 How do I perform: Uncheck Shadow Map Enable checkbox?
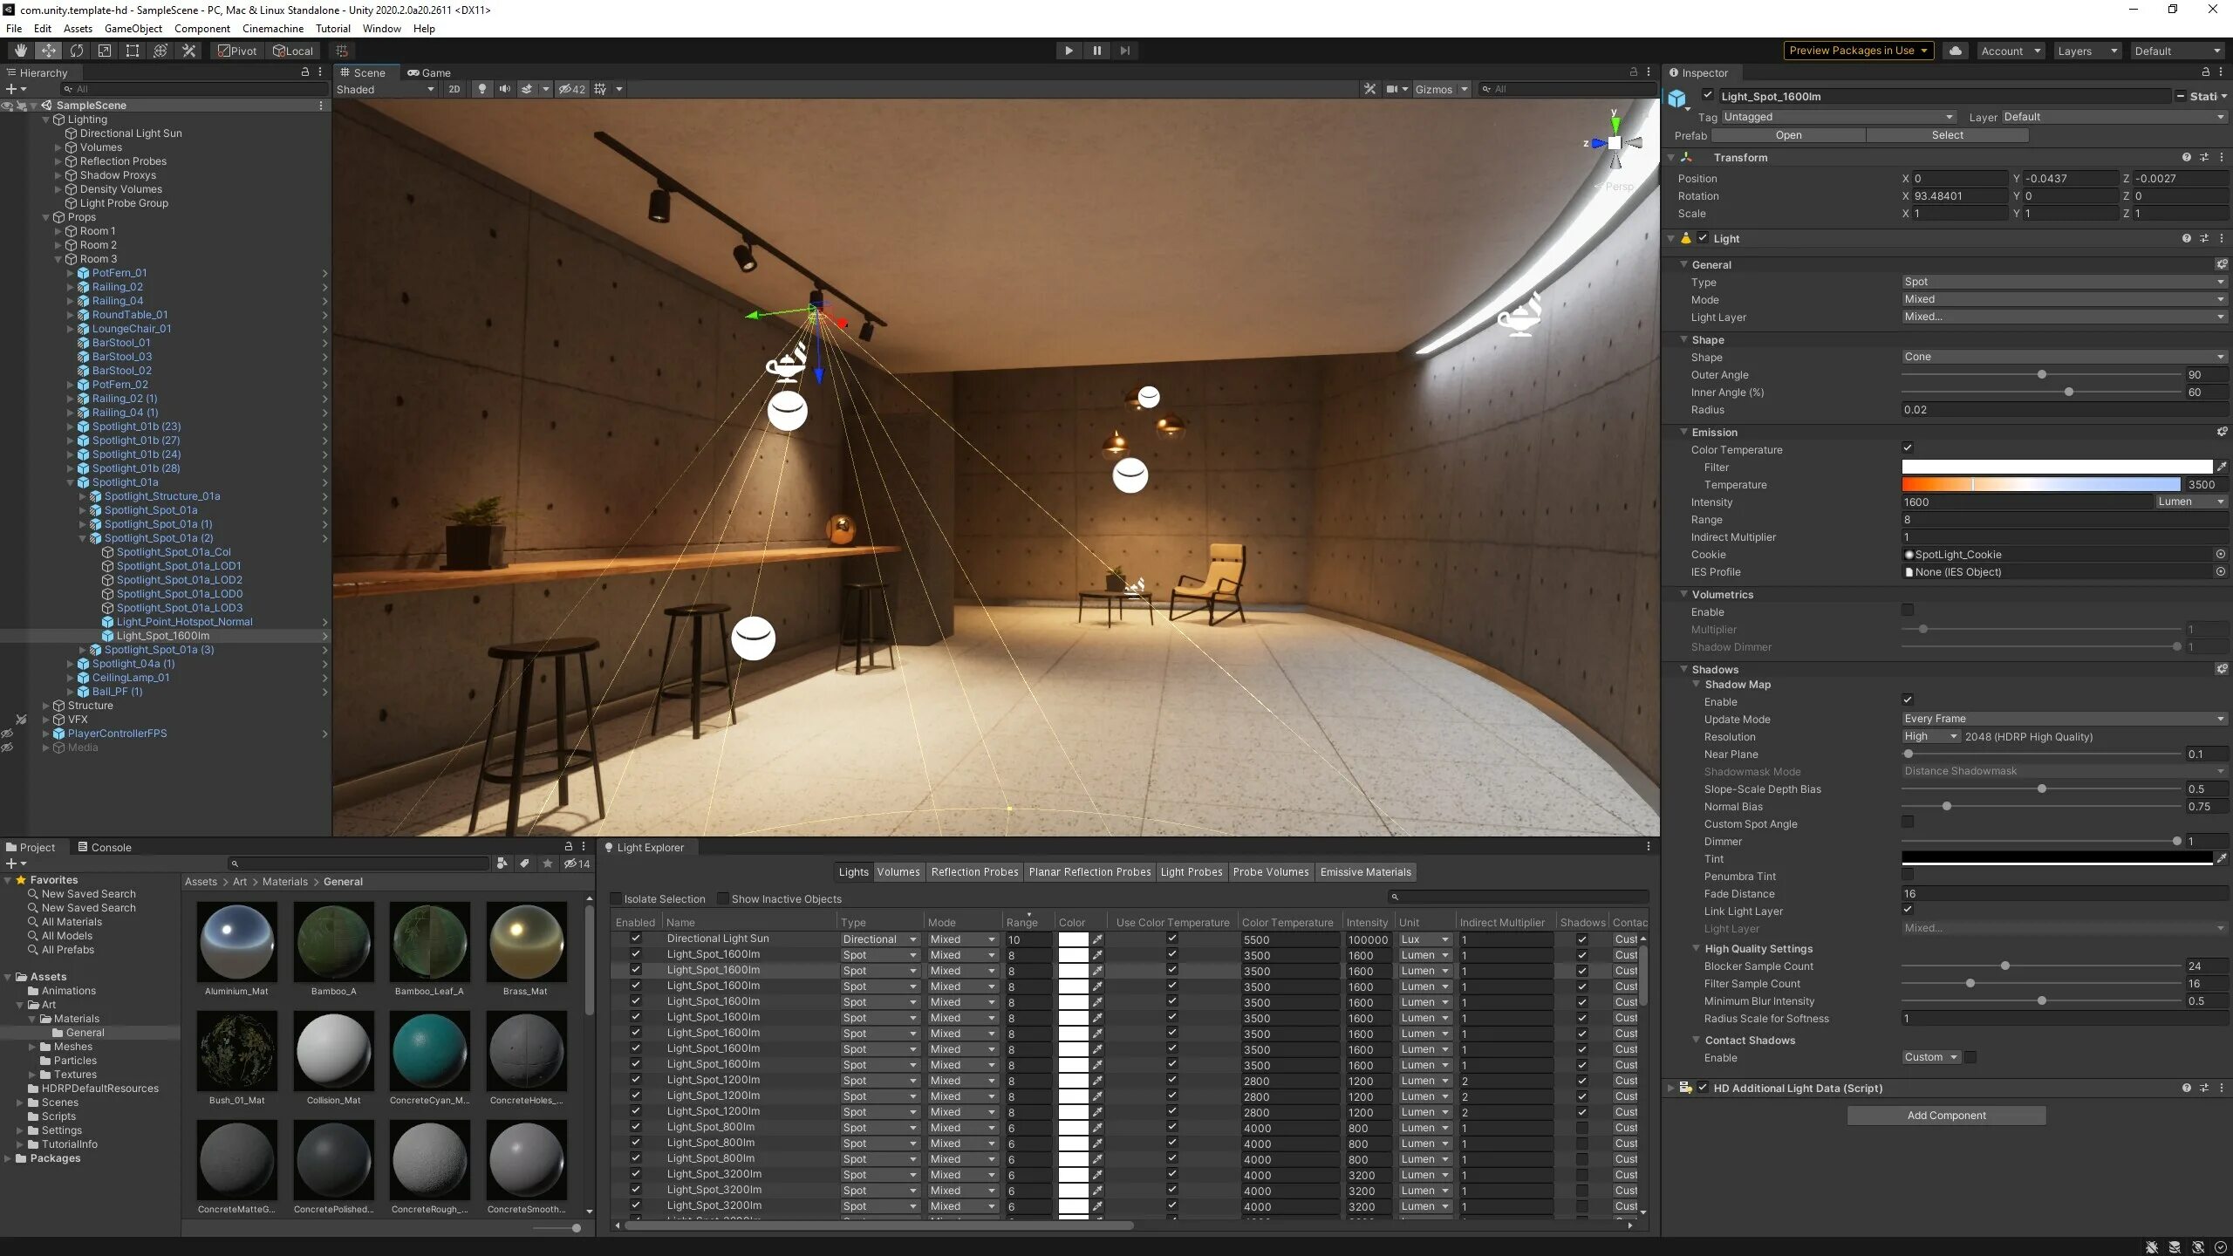point(1908,700)
